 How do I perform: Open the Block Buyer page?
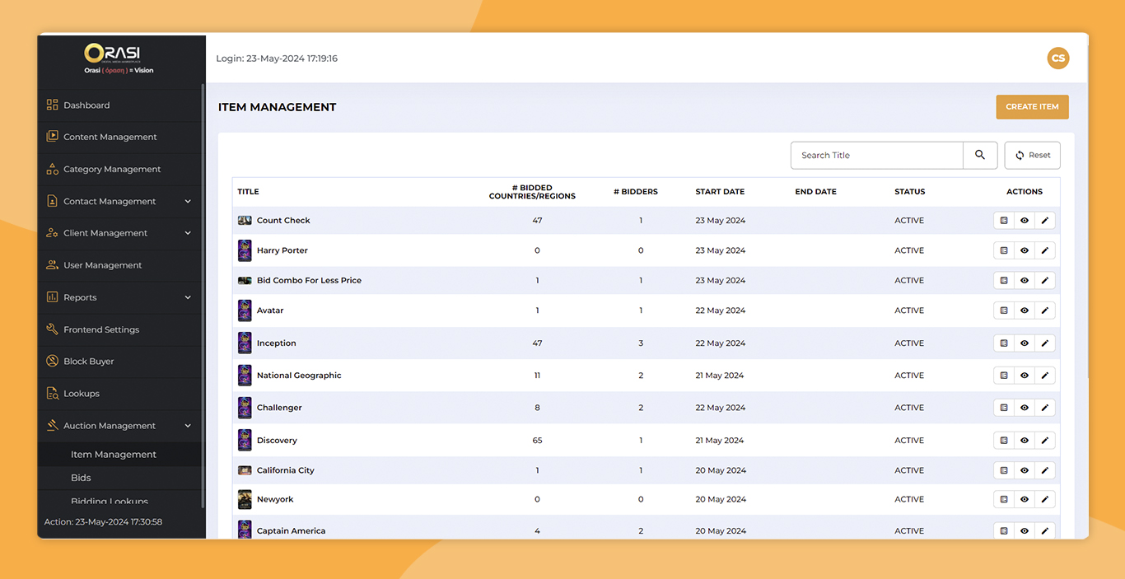coord(89,362)
